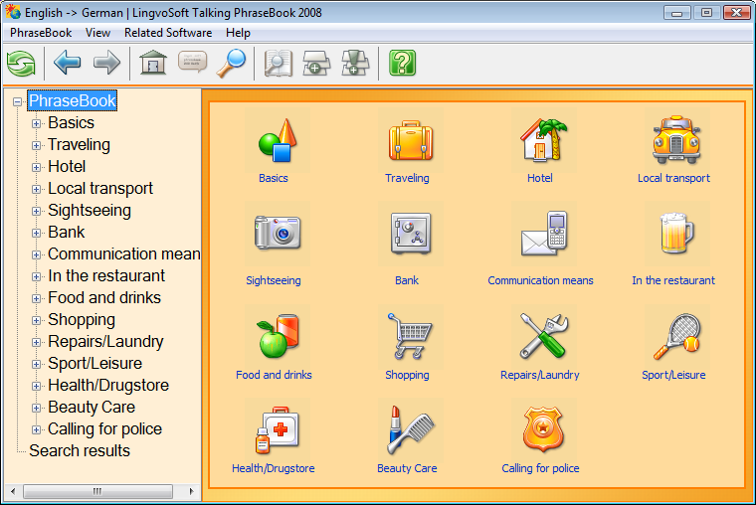Select Food and drinks in the tree
The height and width of the screenshot is (505, 756).
coord(104,298)
